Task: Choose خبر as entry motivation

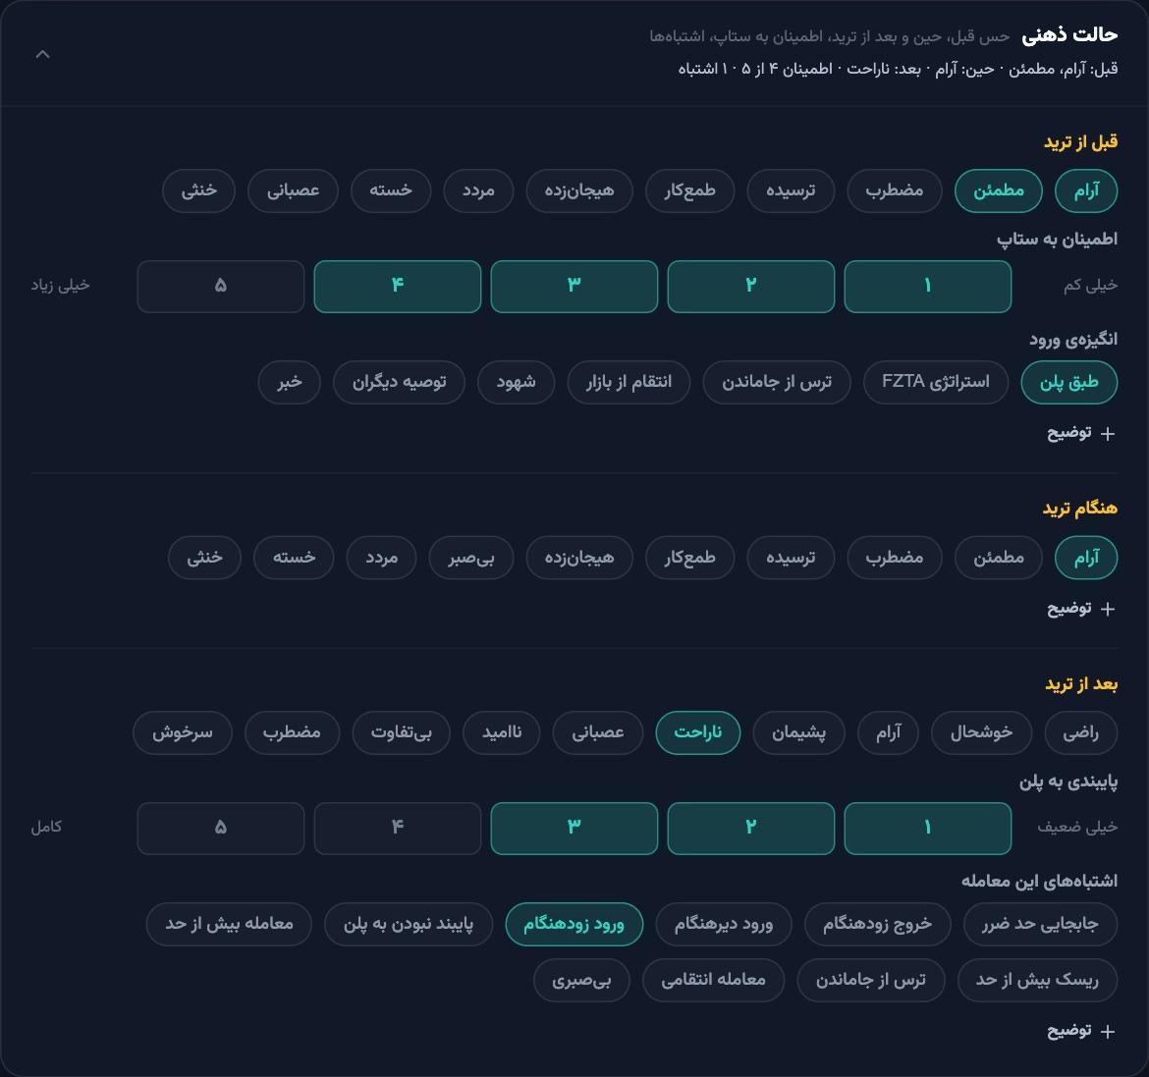Action: tap(290, 382)
